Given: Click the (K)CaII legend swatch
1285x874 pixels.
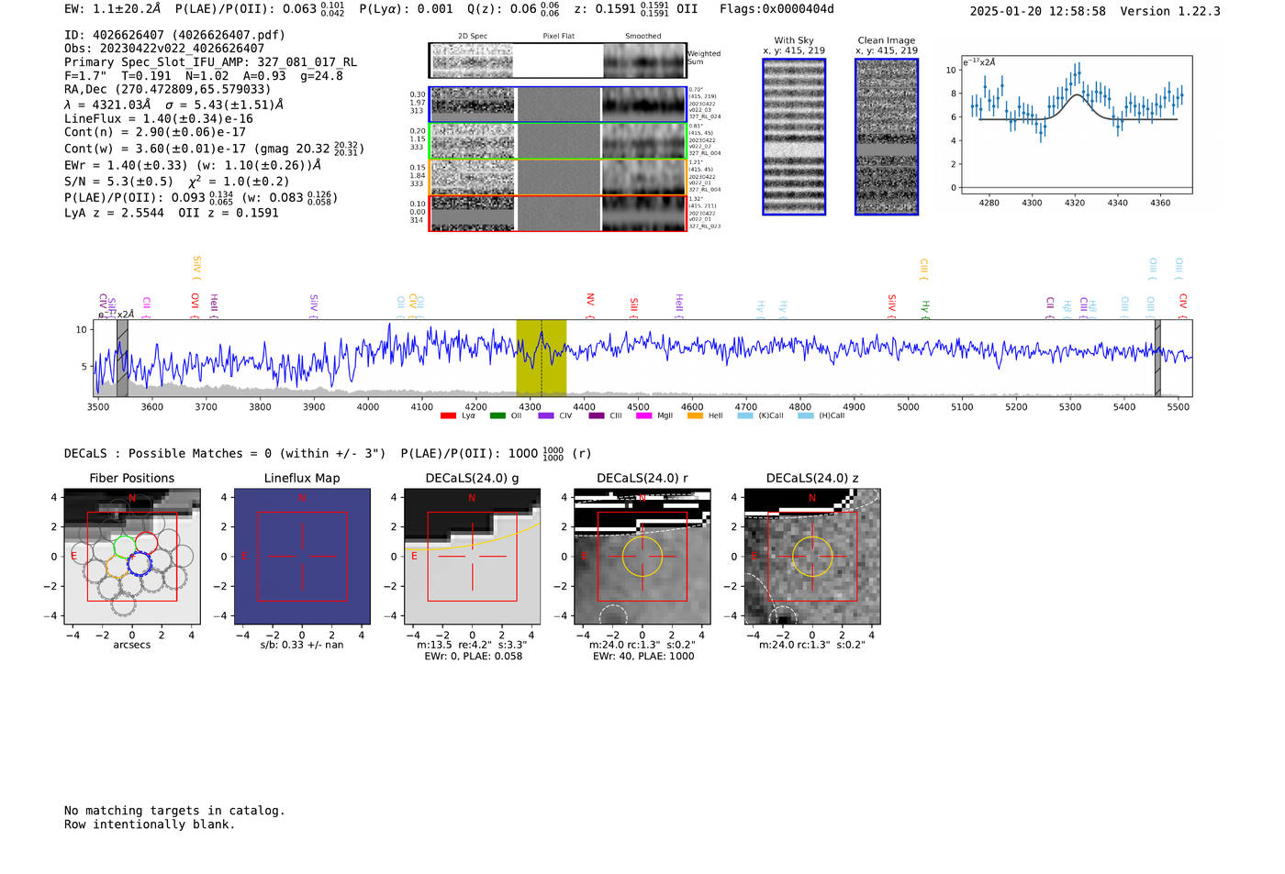Looking at the screenshot, I should point(745,415).
